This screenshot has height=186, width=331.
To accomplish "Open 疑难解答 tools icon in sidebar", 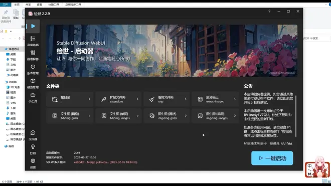I will [x=33, y=55].
